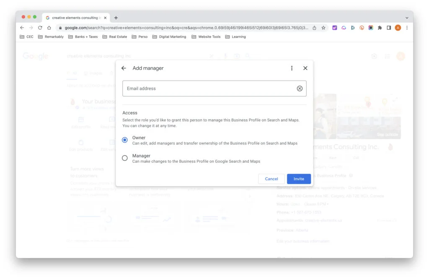Open the Real Estate bookmarks folder

[115, 37]
